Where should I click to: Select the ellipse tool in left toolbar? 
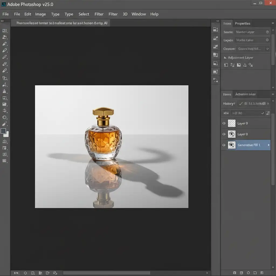click(x=5, y=117)
